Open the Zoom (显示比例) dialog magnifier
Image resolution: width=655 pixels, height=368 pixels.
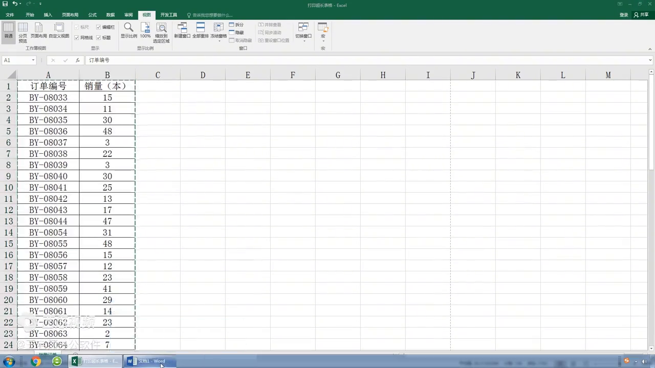click(x=129, y=30)
